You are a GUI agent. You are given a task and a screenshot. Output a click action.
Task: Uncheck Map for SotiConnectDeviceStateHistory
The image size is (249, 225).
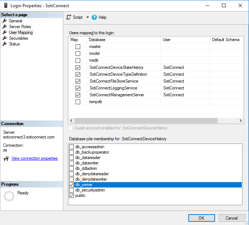click(x=78, y=67)
